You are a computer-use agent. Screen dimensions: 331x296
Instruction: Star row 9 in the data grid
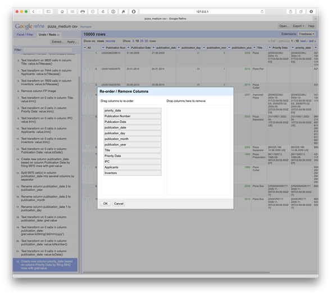point(85,186)
